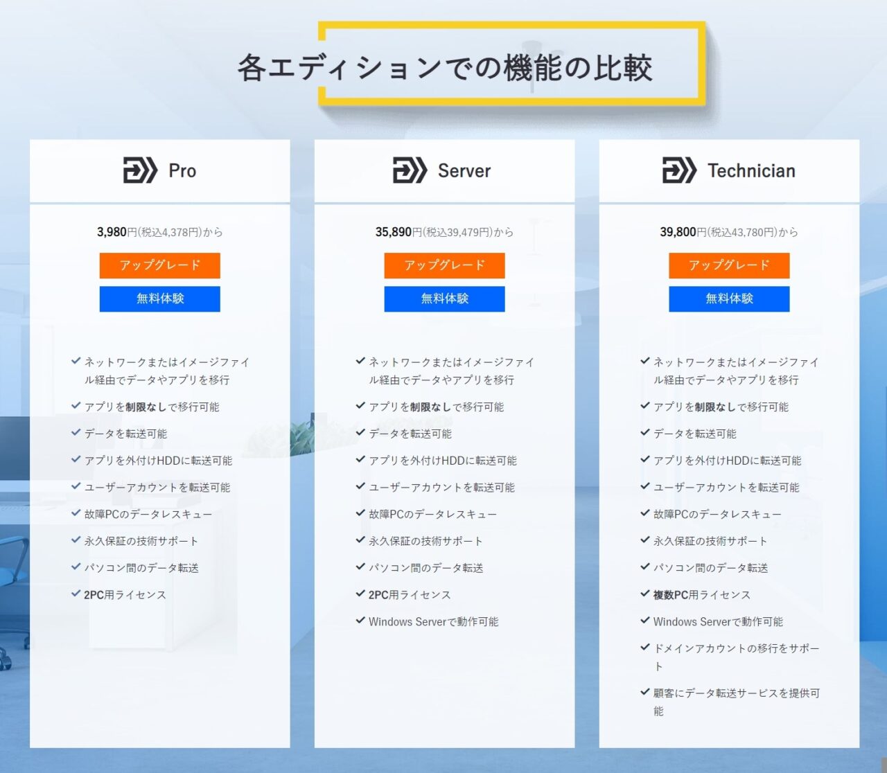Screen dimensions: 887x773
Task: Click Server's 故障PCのデータレスキュー feature
Action: pos(432,515)
